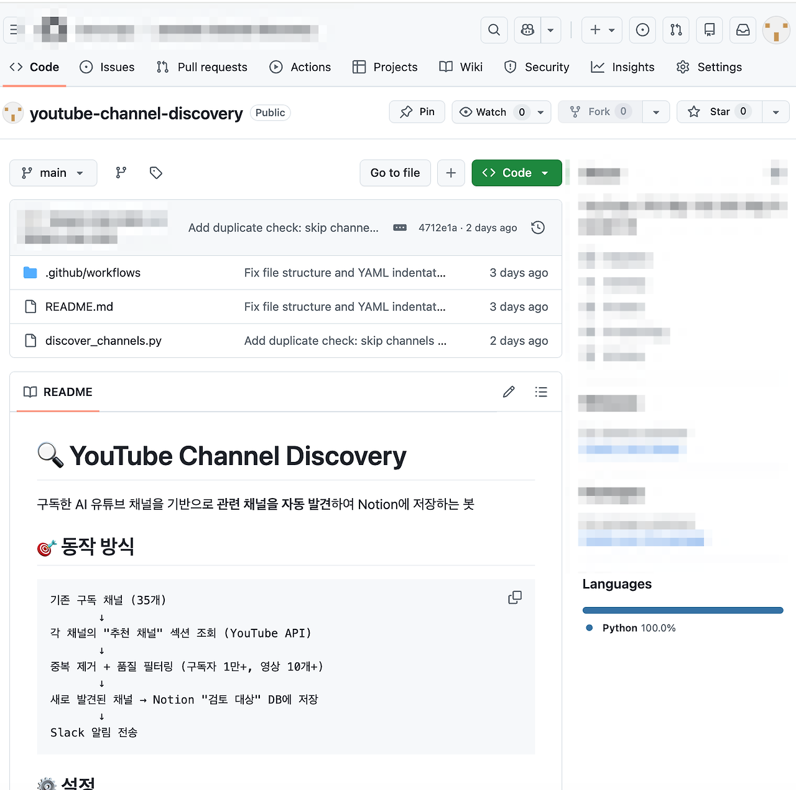
Task: Open the Wiki tab
Action: tap(461, 67)
